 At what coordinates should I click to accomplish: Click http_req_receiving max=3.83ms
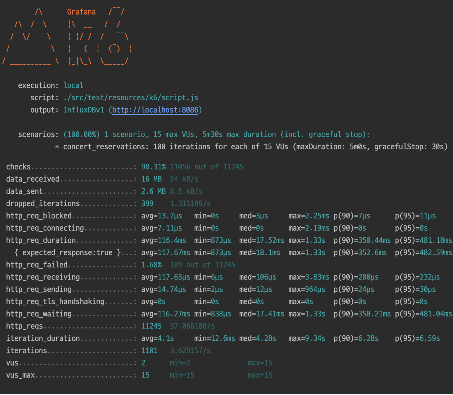[x=309, y=277]
